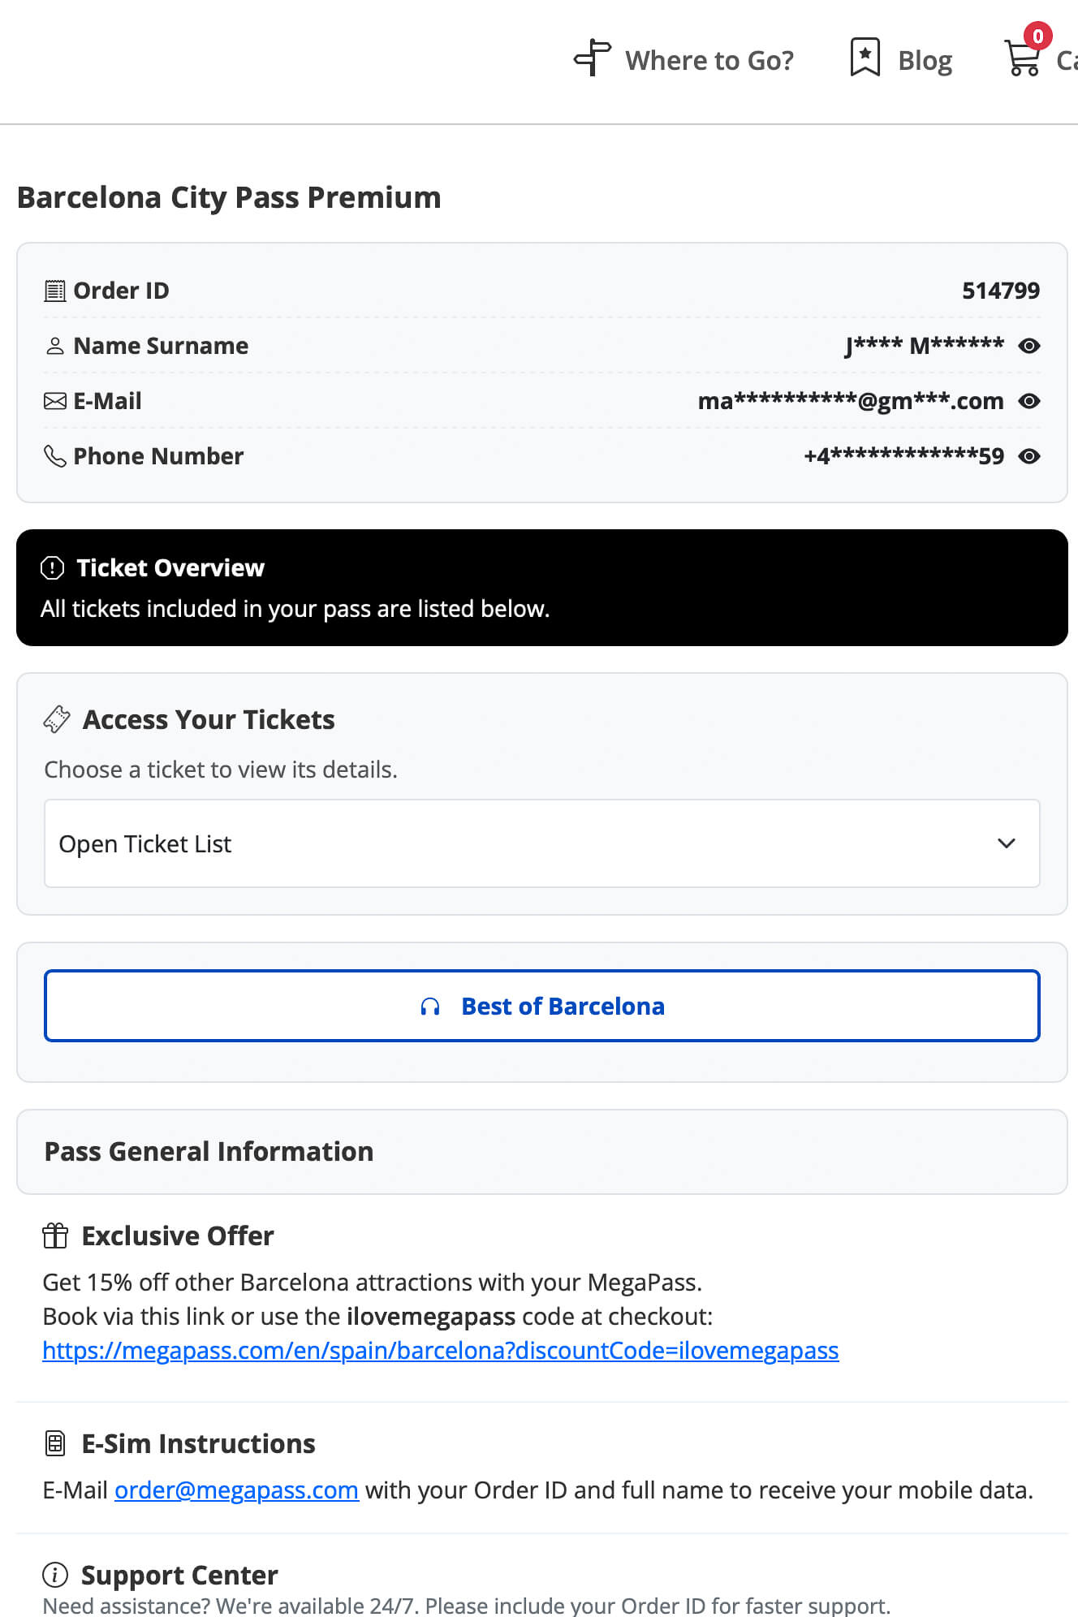Click the bookmark star Blog icon
The width and height of the screenshot is (1078, 1617).
tap(865, 58)
